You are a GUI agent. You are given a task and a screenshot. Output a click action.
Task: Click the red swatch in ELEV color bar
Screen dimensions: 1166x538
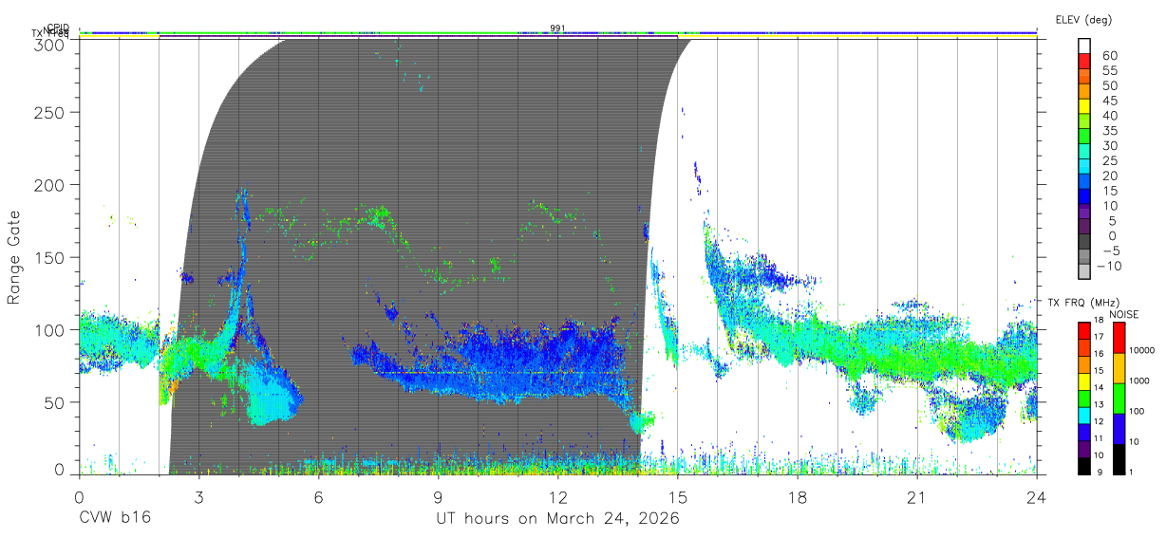click(x=1084, y=62)
